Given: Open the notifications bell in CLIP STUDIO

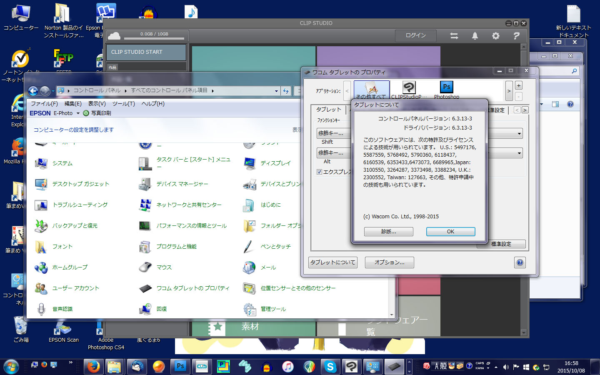Looking at the screenshot, I should pyautogui.click(x=475, y=36).
